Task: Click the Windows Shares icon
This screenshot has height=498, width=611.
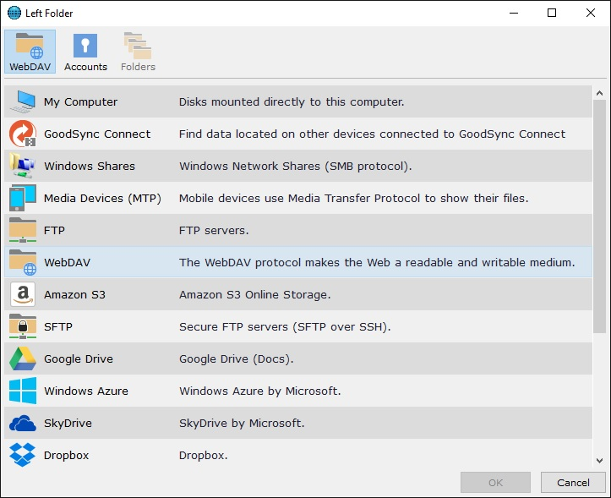Action: [x=22, y=166]
